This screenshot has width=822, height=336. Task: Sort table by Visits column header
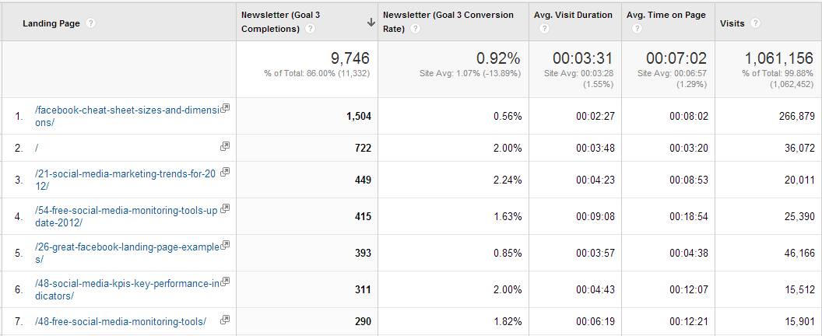click(732, 23)
